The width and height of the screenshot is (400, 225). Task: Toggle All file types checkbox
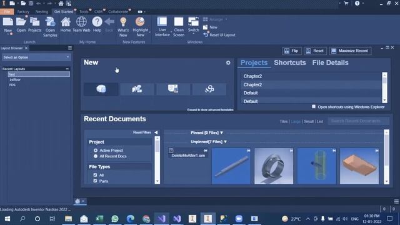tap(95, 175)
